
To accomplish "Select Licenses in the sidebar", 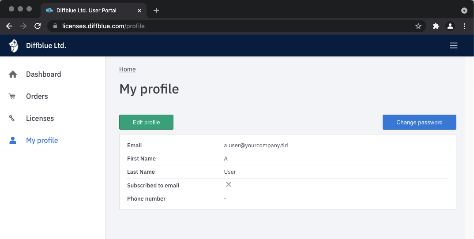I will coord(40,118).
